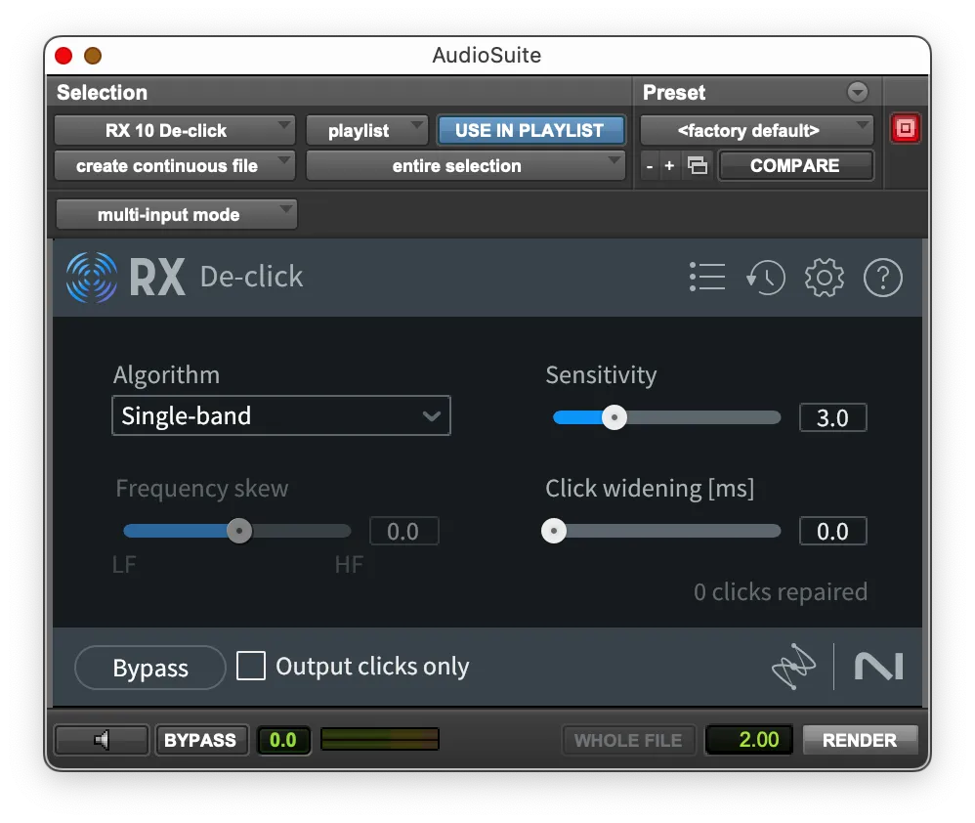This screenshot has width=975, height=823.
Task: Click the Frequency skew slider handle
Action: (239, 531)
